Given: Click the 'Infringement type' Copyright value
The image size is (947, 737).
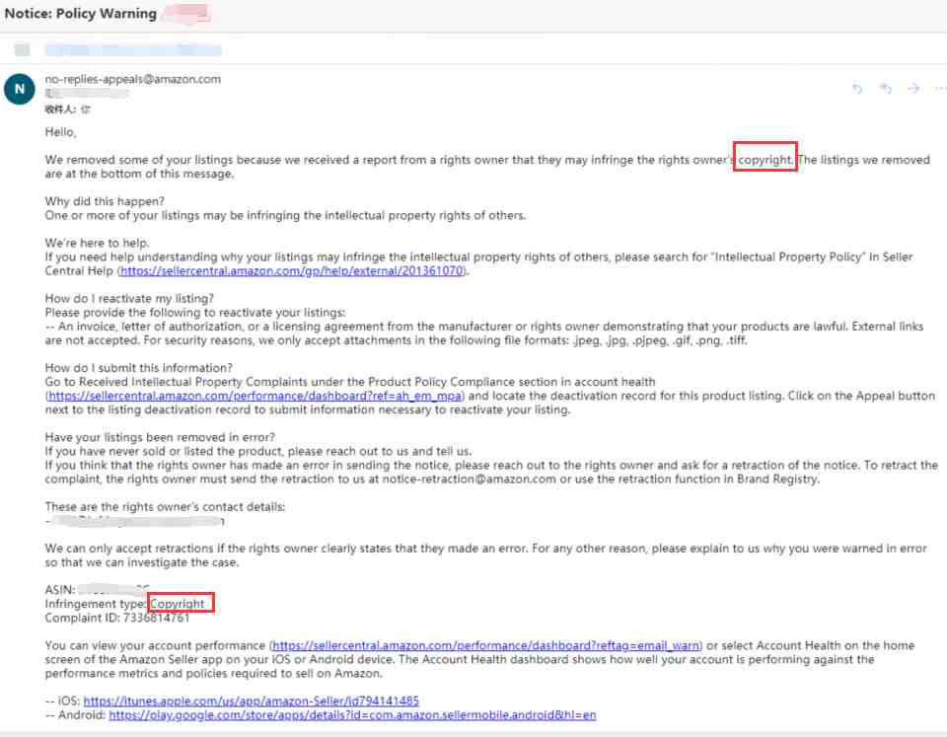Looking at the screenshot, I should point(178,604).
